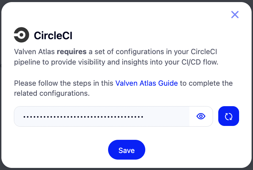The width and height of the screenshot is (253, 170).
Task: Click the CircleCI logo icon
Action: (x=22, y=35)
